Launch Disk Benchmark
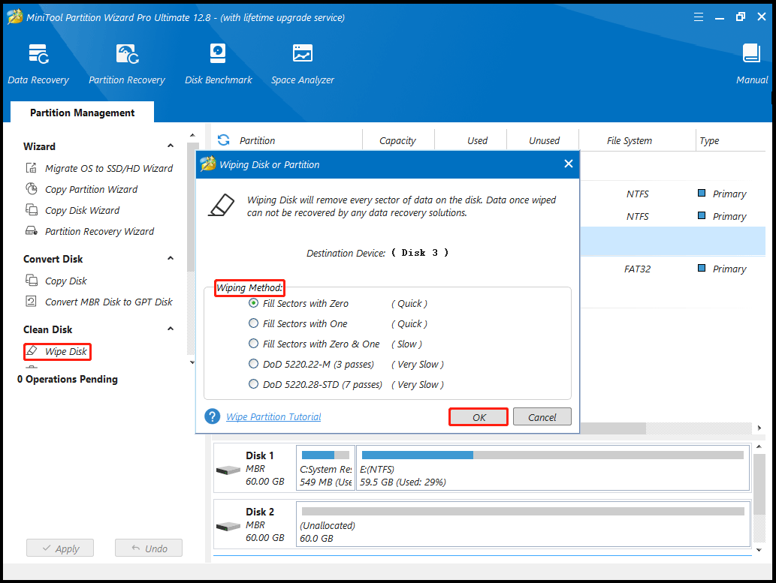776x583 pixels. [x=218, y=64]
